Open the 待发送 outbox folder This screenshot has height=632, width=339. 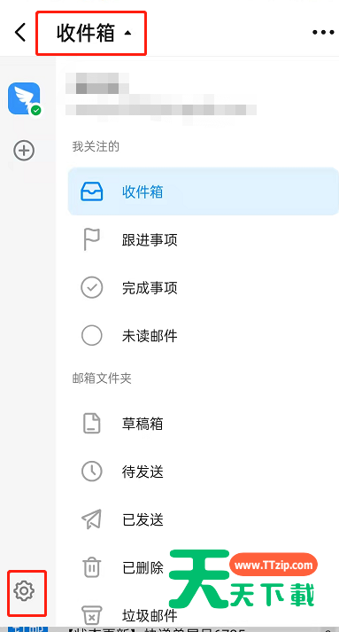(204, 472)
